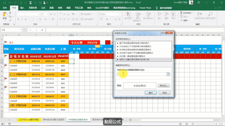
Task: Click the Undo arrow in quick access toolbar
Action: 10,3
